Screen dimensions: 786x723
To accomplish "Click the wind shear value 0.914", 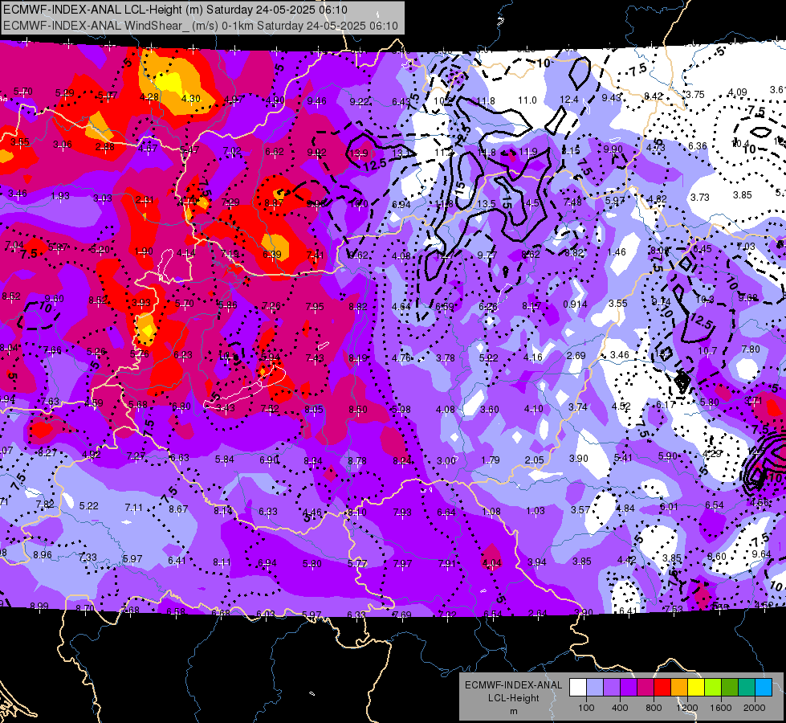I will [x=575, y=304].
